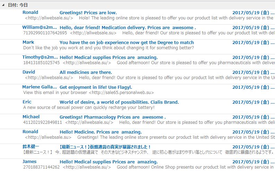
Task: Open the "Use Flagyl" email subject
Action: pos(96,87)
